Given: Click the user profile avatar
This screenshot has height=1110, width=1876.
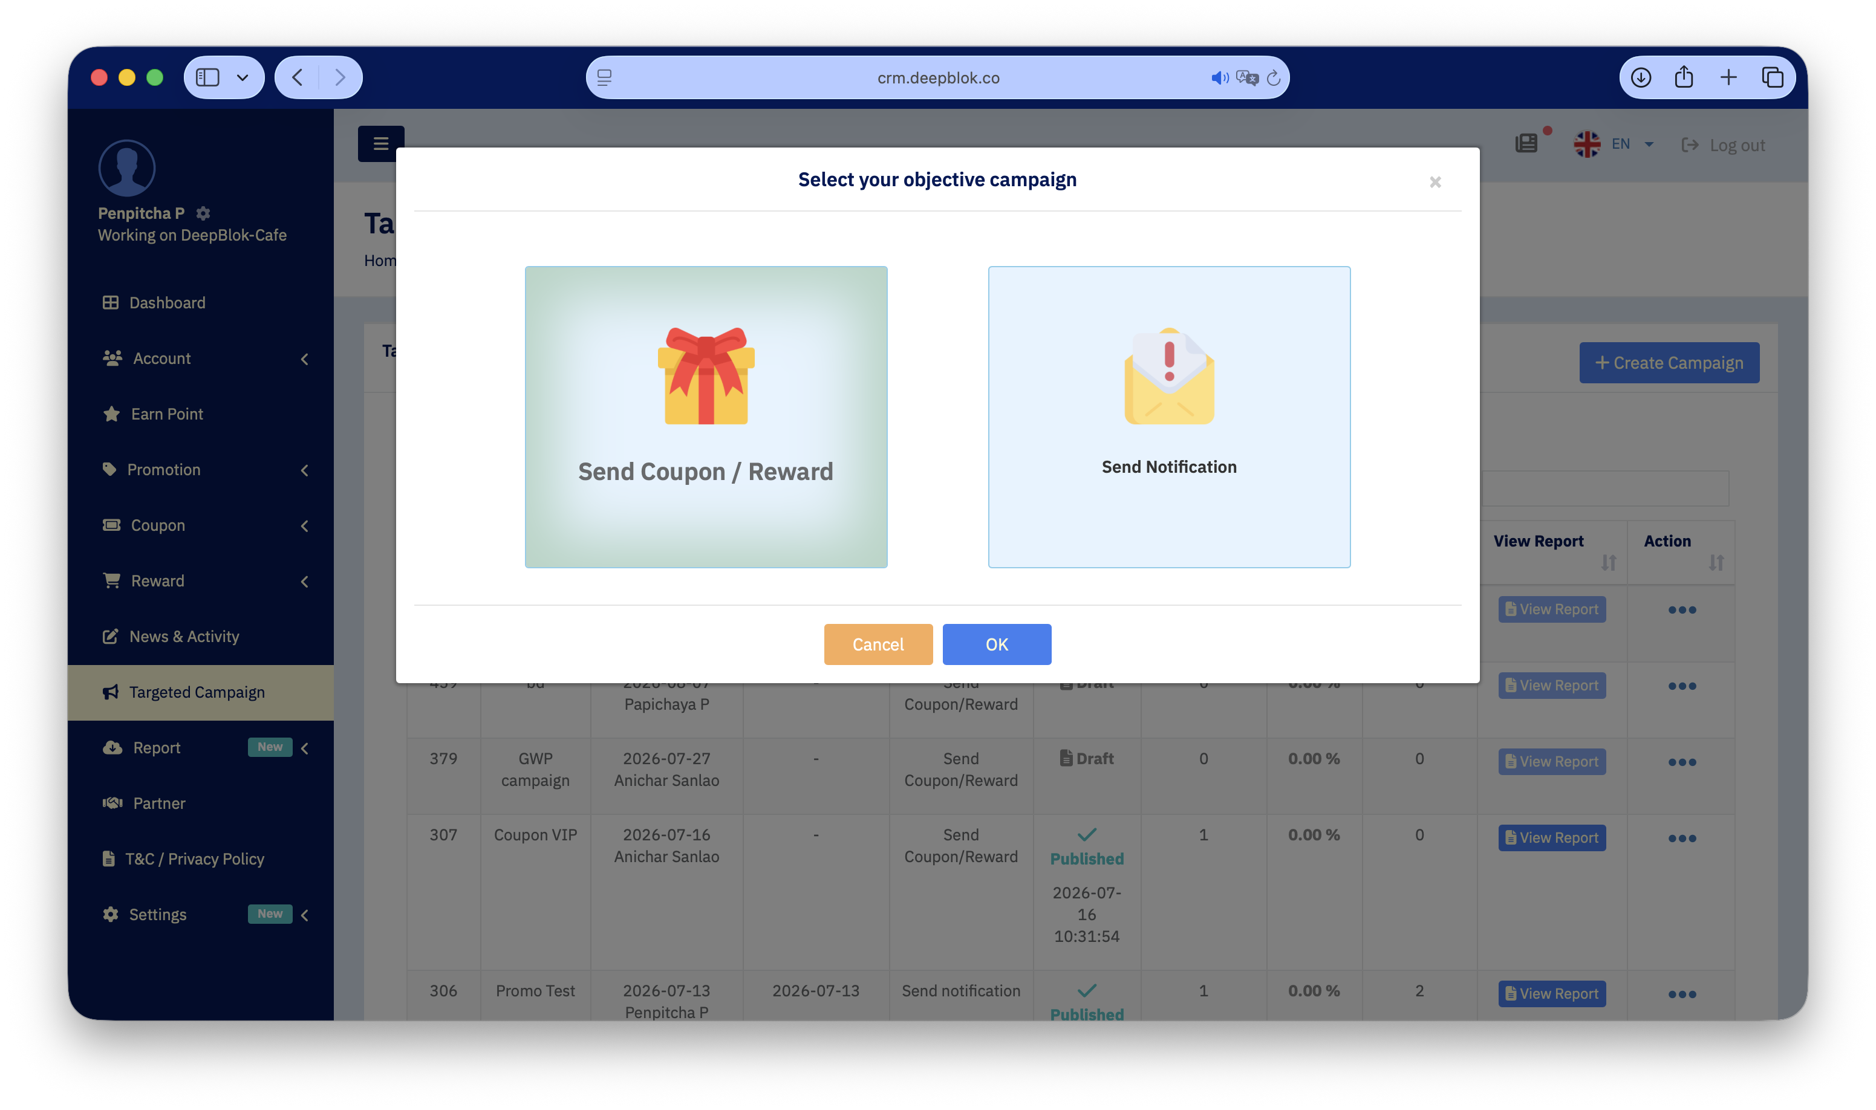Looking at the screenshot, I should [x=126, y=167].
